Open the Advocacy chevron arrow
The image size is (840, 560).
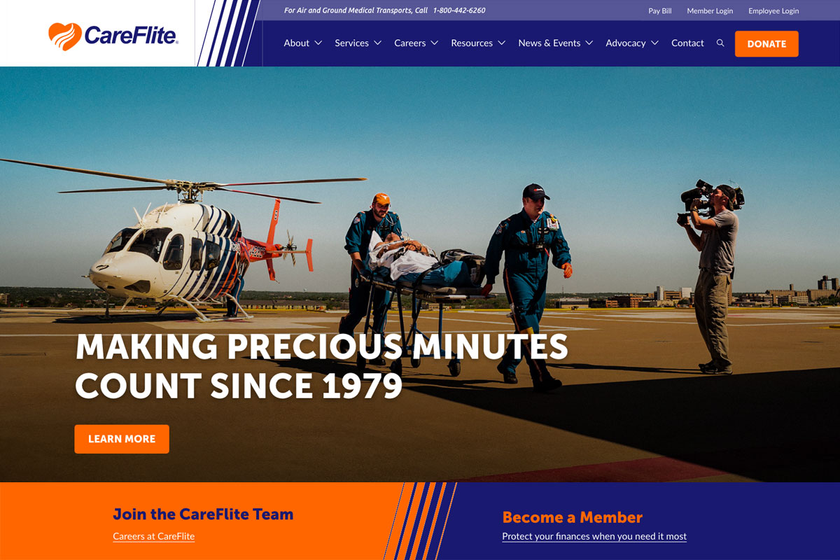pos(655,43)
